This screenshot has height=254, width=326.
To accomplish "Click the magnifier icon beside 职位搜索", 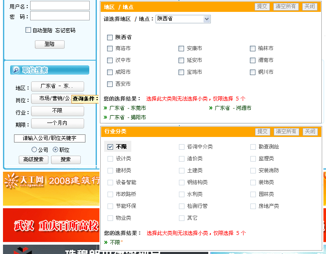I will tap(16, 70).
